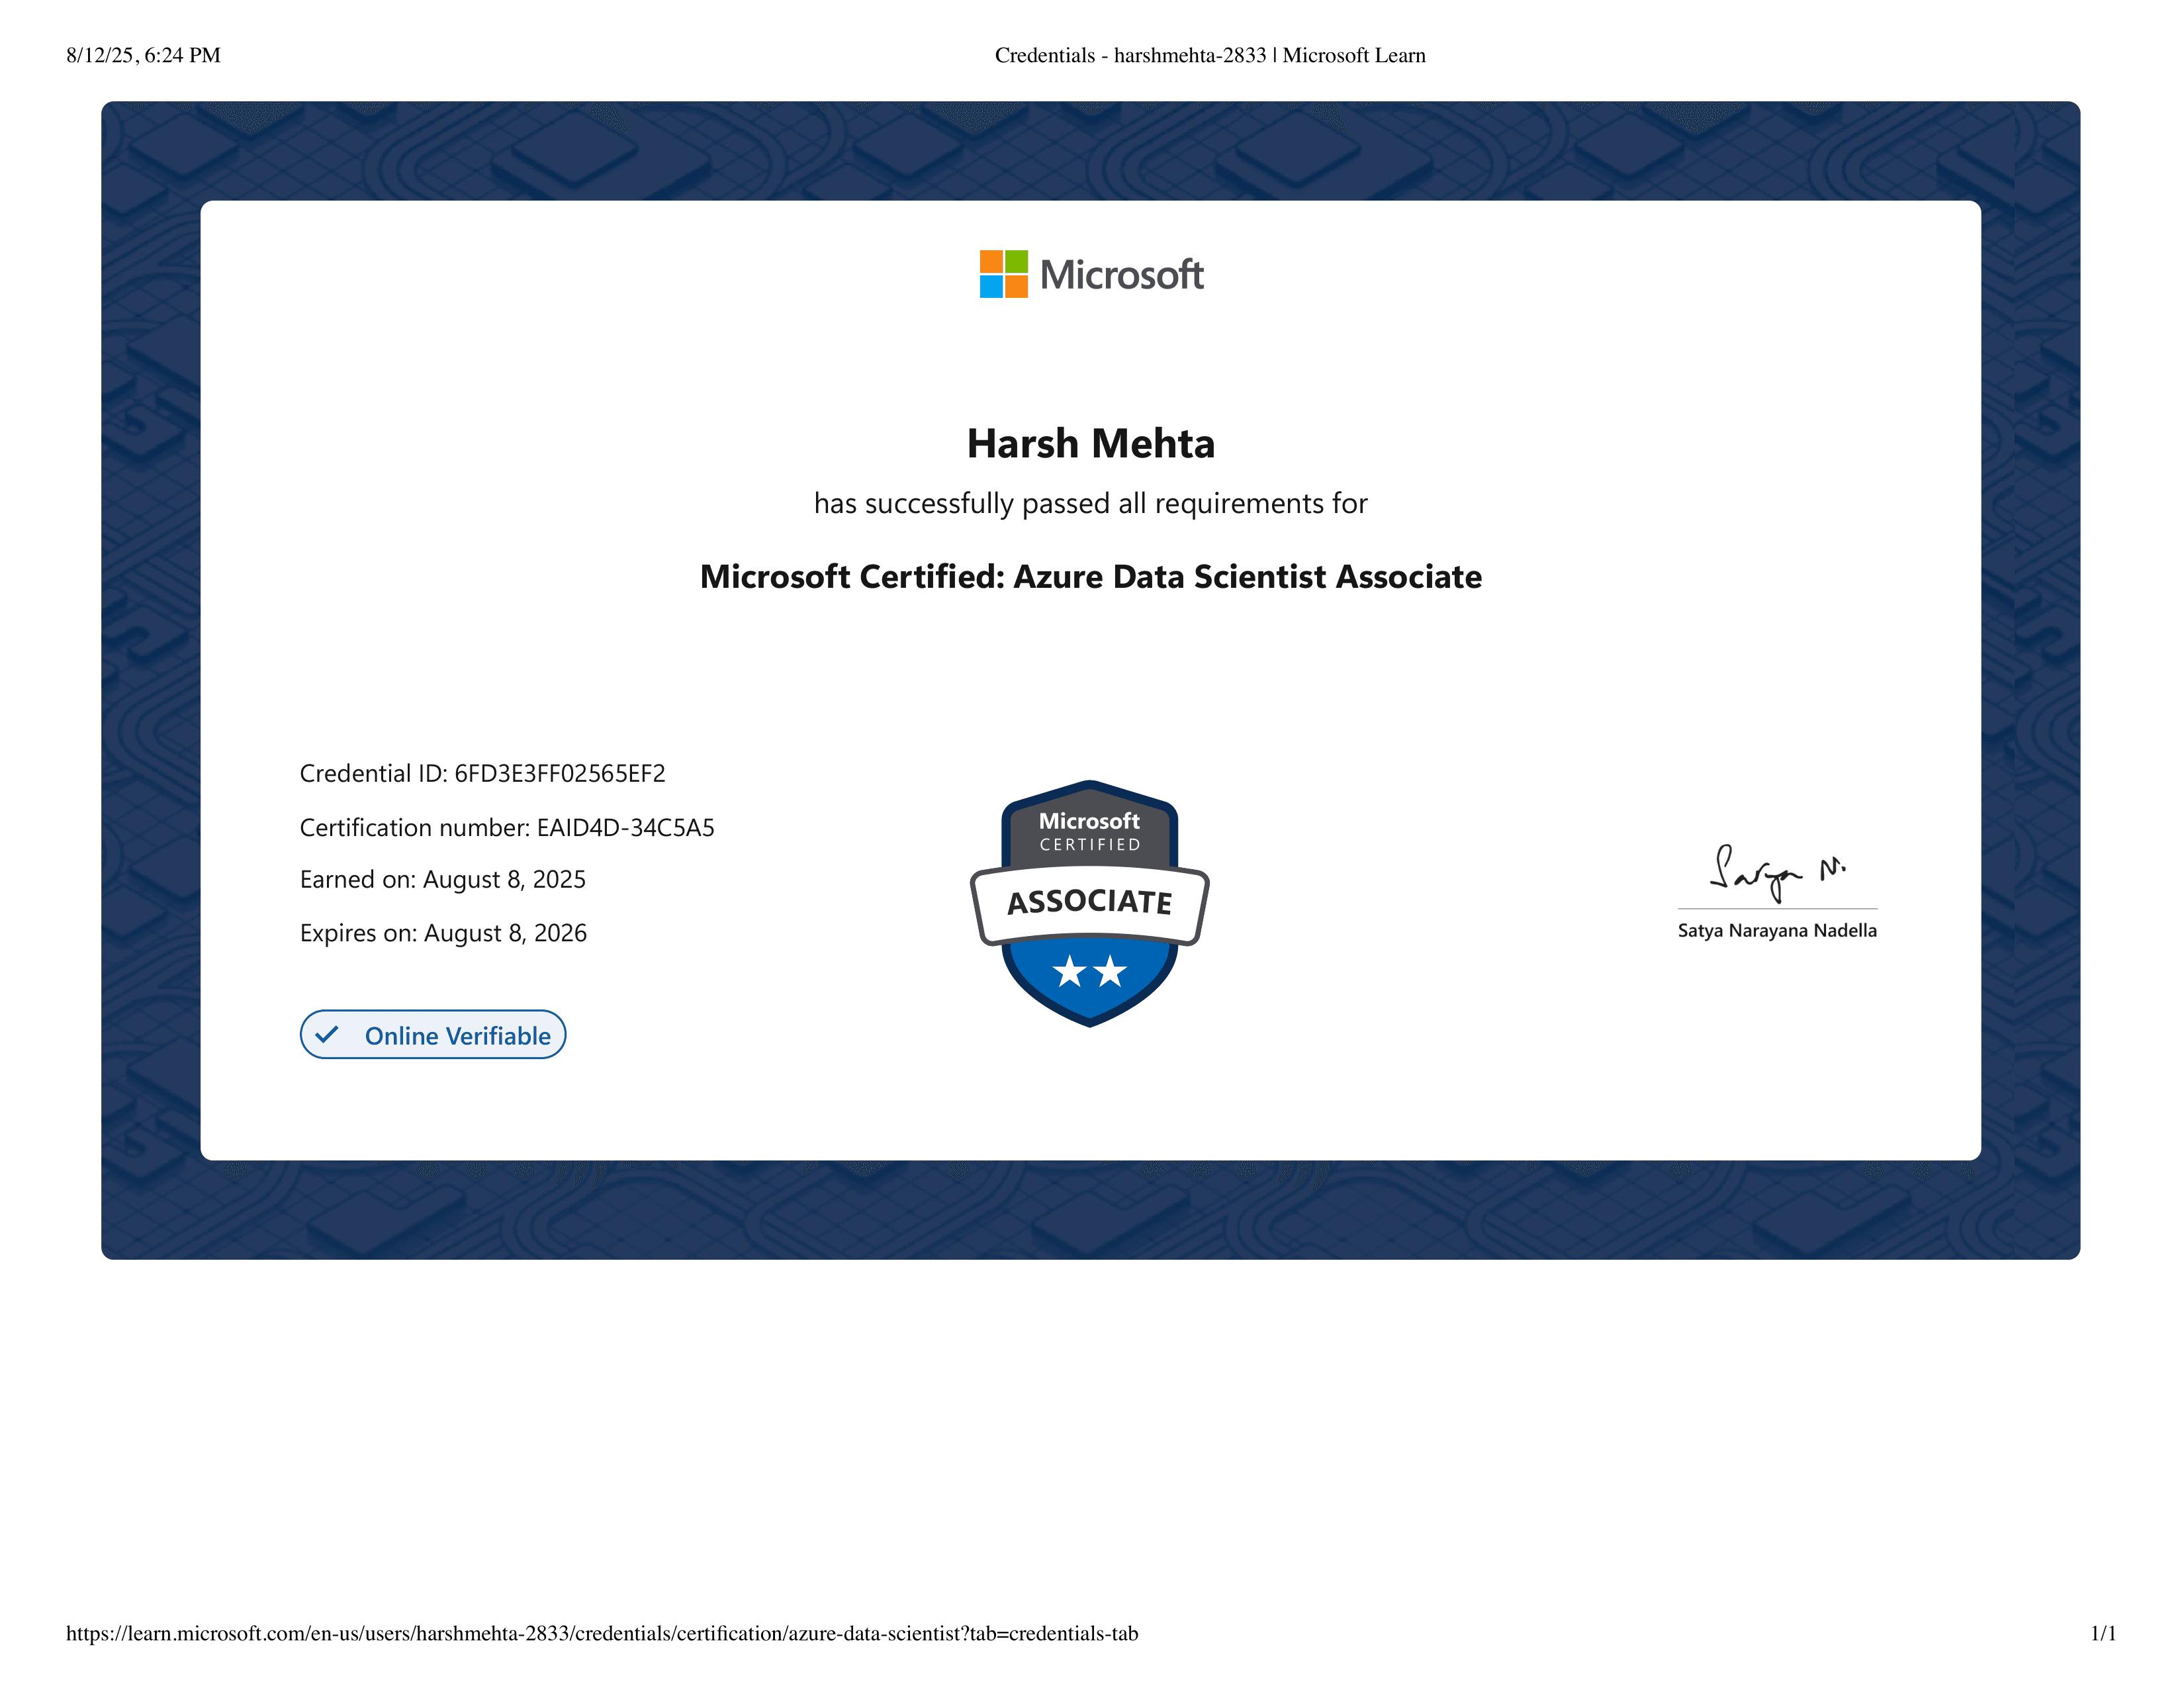Image resolution: width=2184 pixels, height=1688 pixels.
Task: Click the Satya Nadella signature image
Action: click(1778, 872)
